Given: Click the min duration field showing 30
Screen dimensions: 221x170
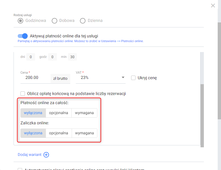Looking at the screenshot, I should (72, 57).
